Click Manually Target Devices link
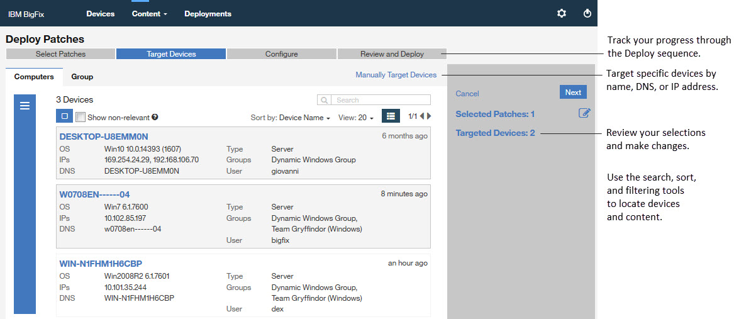734x319 pixels. click(396, 75)
